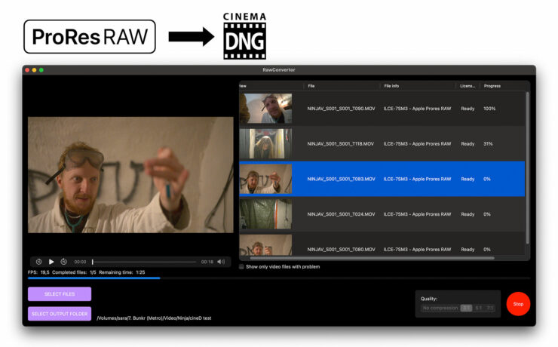The width and height of the screenshot is (558, 347).
Task: Click file name NINJAV_S001_S001_T080.MOV
Action: (x=341, y=250)
